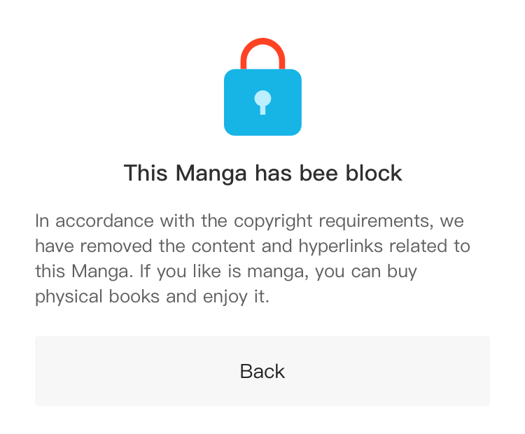Click the word 'copyright' in the message
The height and width of the screenshot is (434, 525).
tap(274, 221)
